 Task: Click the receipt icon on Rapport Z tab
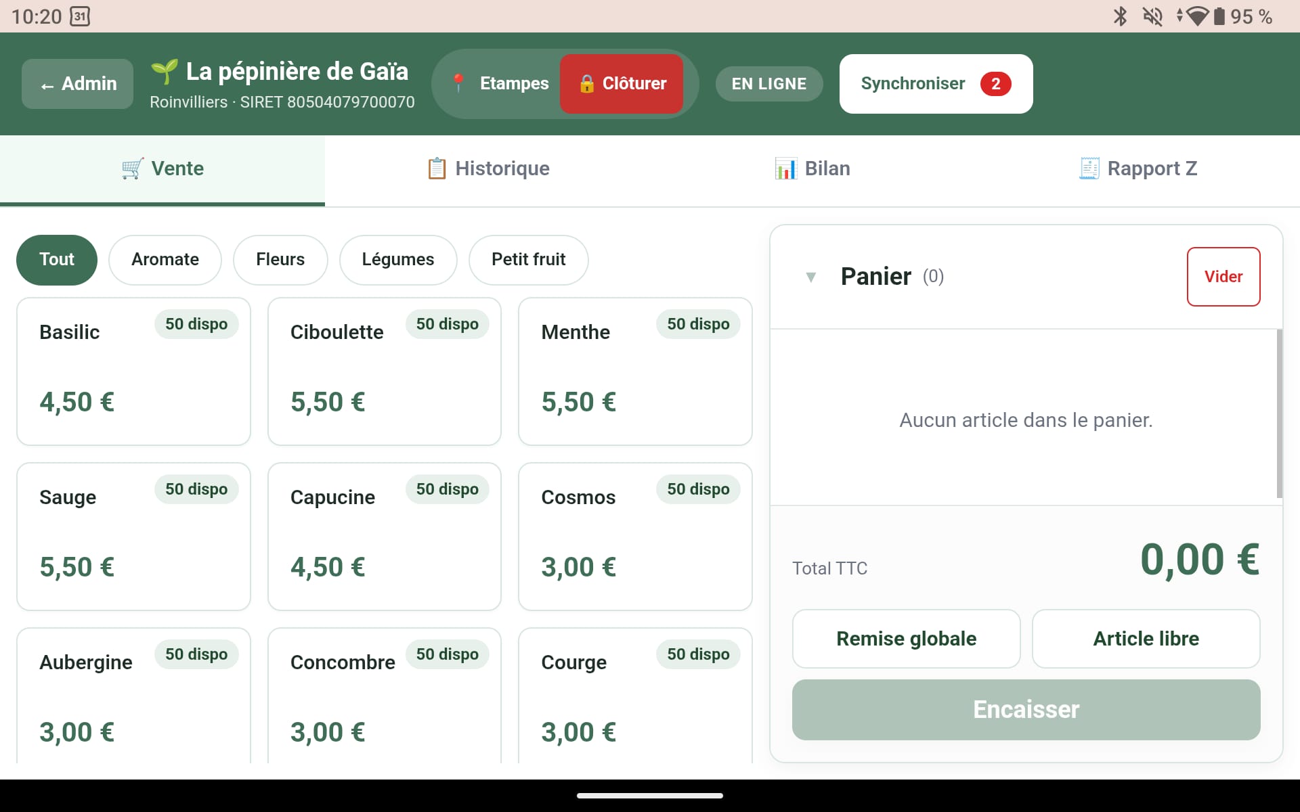tap(1089, 168)
